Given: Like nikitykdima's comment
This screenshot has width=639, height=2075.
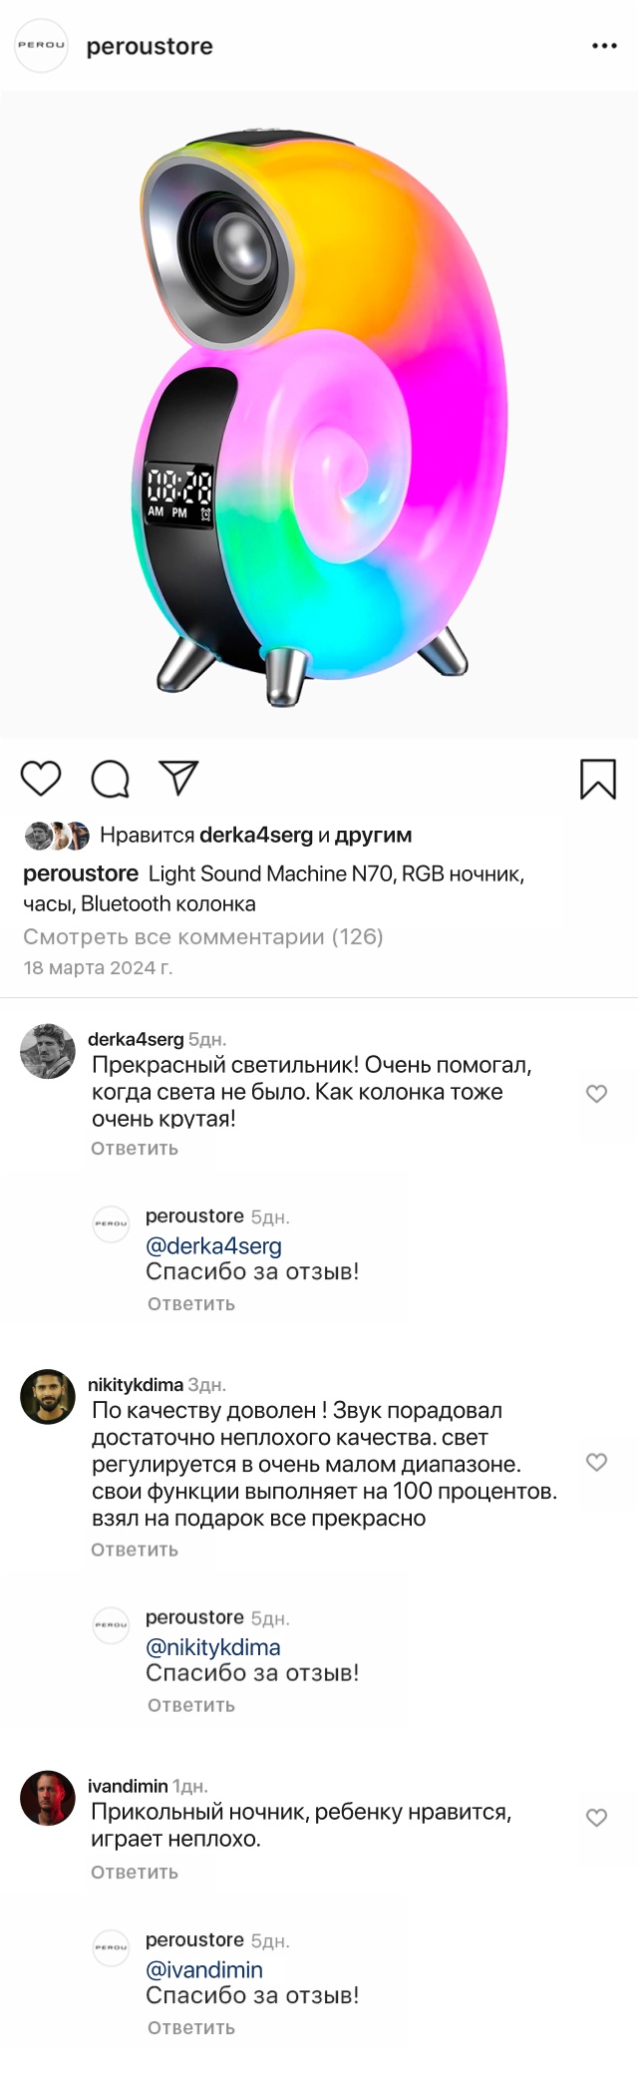Looking at the screenshot, I should click(596, 1463).
